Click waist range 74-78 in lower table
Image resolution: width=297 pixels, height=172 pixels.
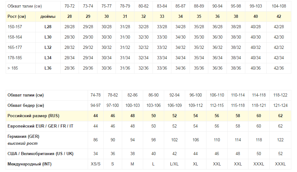(96, 95)
